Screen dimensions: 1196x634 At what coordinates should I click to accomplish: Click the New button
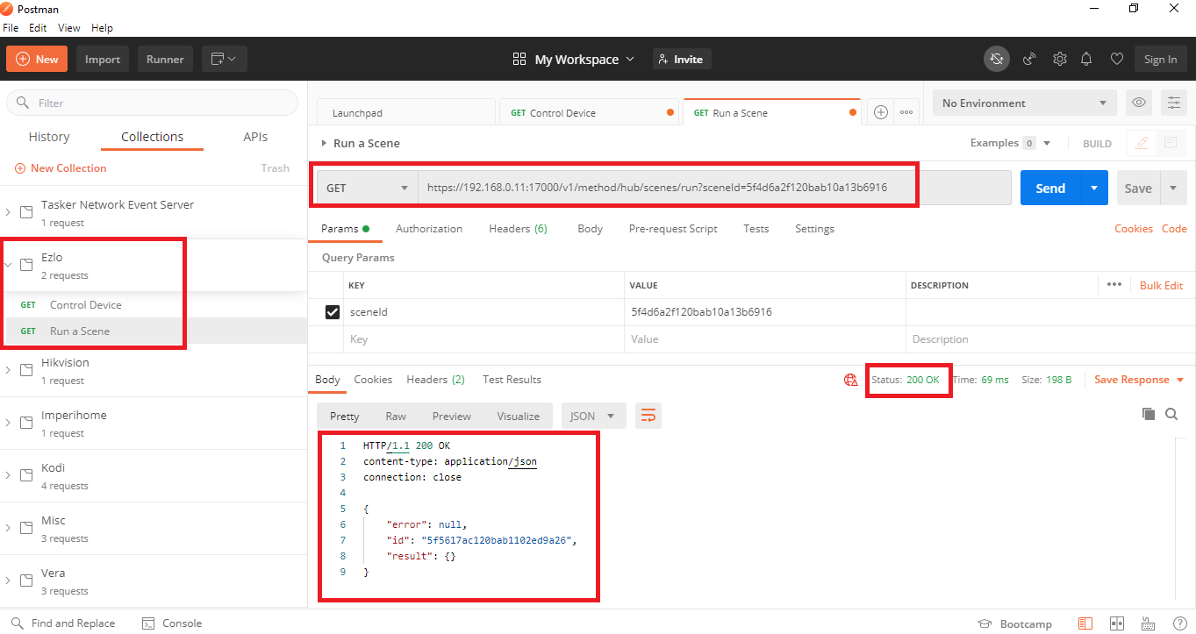[37, 59]
